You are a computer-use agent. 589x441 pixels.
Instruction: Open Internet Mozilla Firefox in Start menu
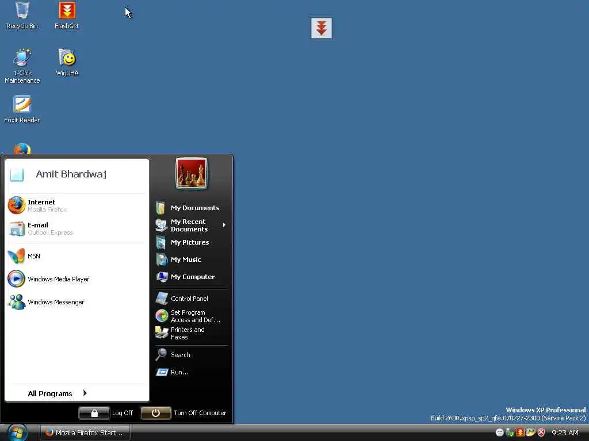(77, 206)
